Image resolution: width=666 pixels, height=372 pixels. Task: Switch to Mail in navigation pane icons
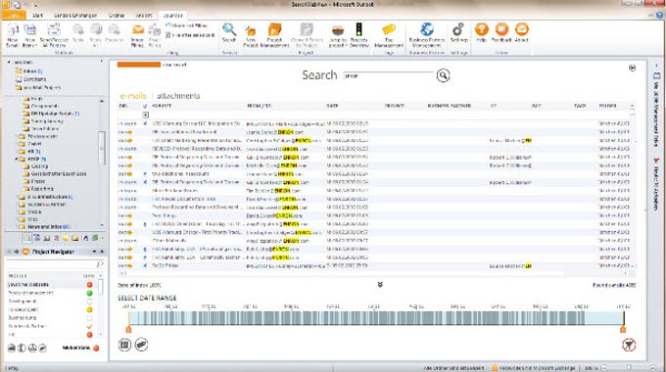pos(27,238)
